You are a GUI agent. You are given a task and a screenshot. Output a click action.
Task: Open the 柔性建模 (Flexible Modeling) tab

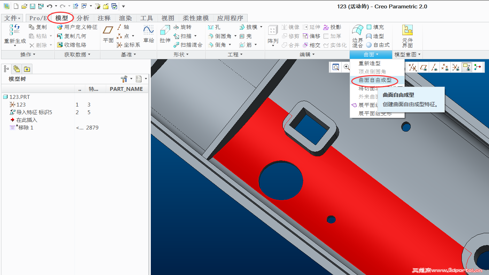[196, 18]
